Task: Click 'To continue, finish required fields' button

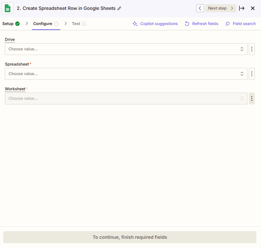Action: [x=130, y=237]
